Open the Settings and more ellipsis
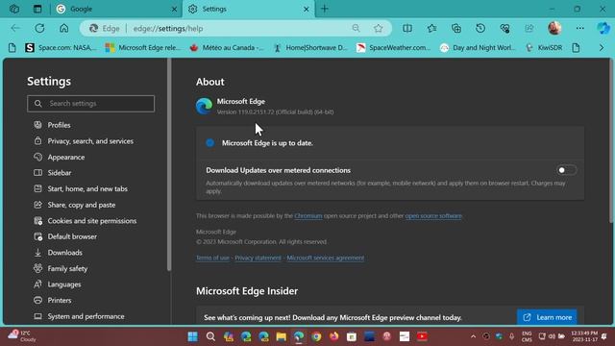The height and width of the screenshot is (346, 615). [x=580, y=28]
